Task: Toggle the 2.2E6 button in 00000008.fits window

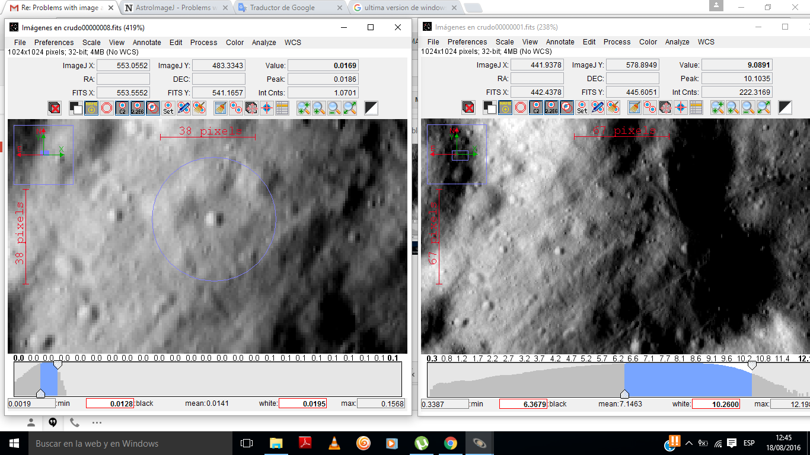Action: (138, 108)
